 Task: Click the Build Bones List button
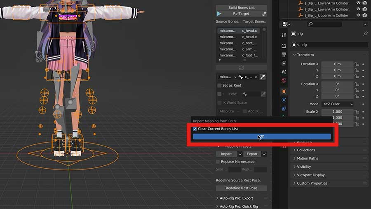241,7
